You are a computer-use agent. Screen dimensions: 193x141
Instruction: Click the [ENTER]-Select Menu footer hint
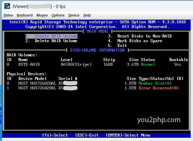point(128,135)
